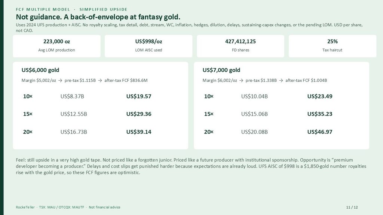The width and height of the screenshot is (383, 215).
Task: Click the US$29.36 per-share value
Action: point(139,114)
